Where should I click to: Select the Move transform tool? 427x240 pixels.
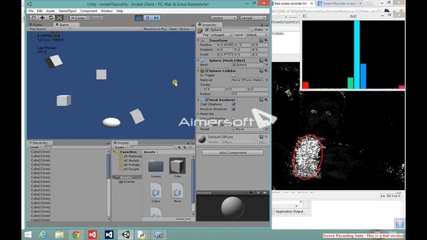(42, 18)
